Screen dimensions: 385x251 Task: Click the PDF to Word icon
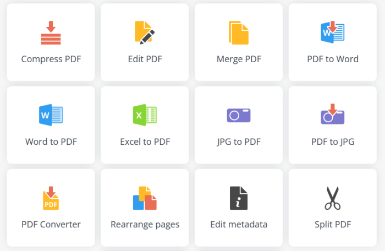coord(332,32)
